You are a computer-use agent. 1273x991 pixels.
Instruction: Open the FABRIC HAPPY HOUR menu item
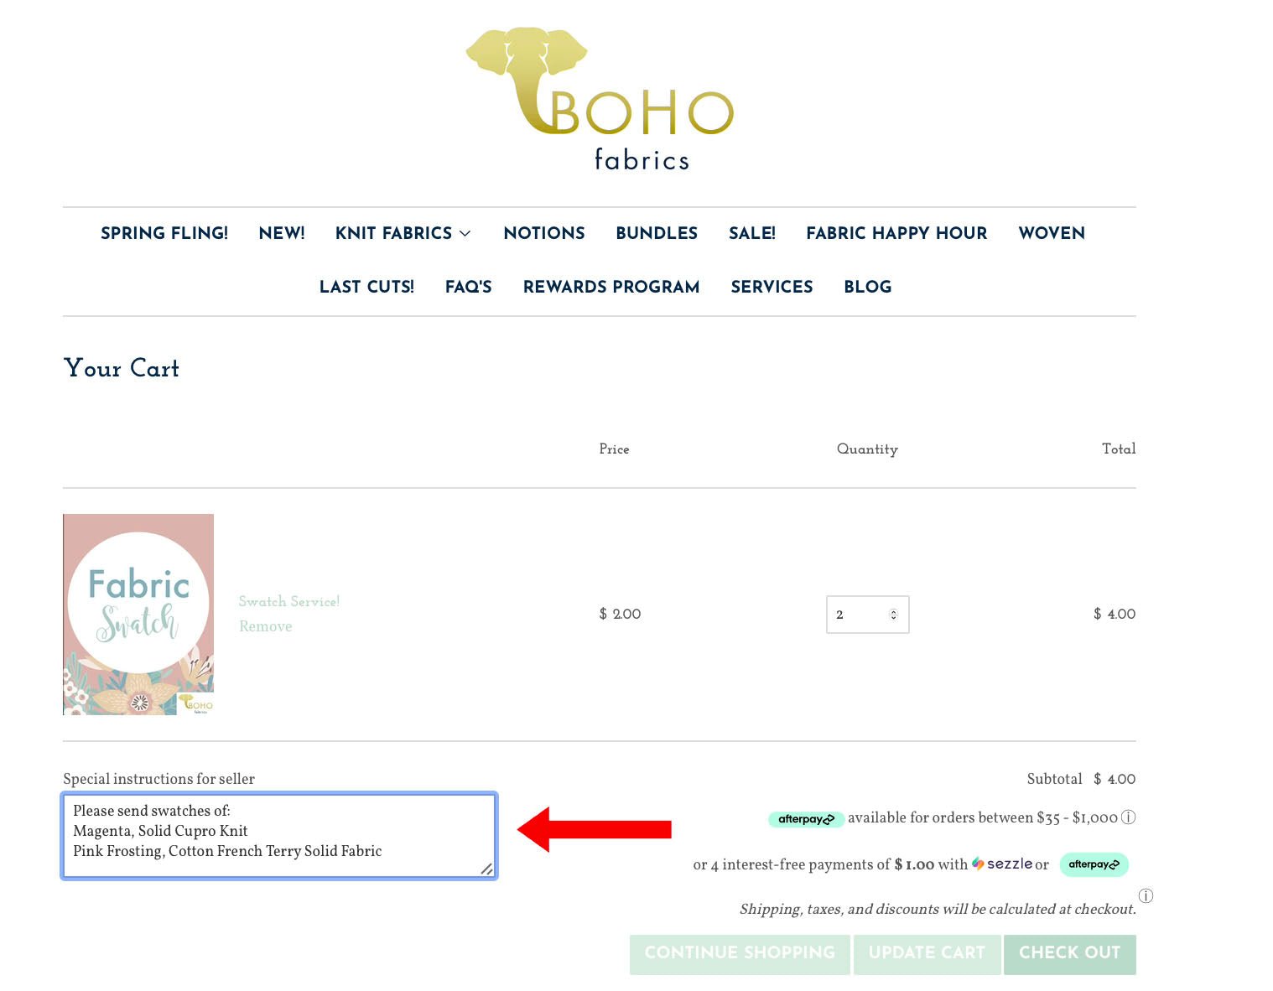pyautogui.click(x=896, y=234)
